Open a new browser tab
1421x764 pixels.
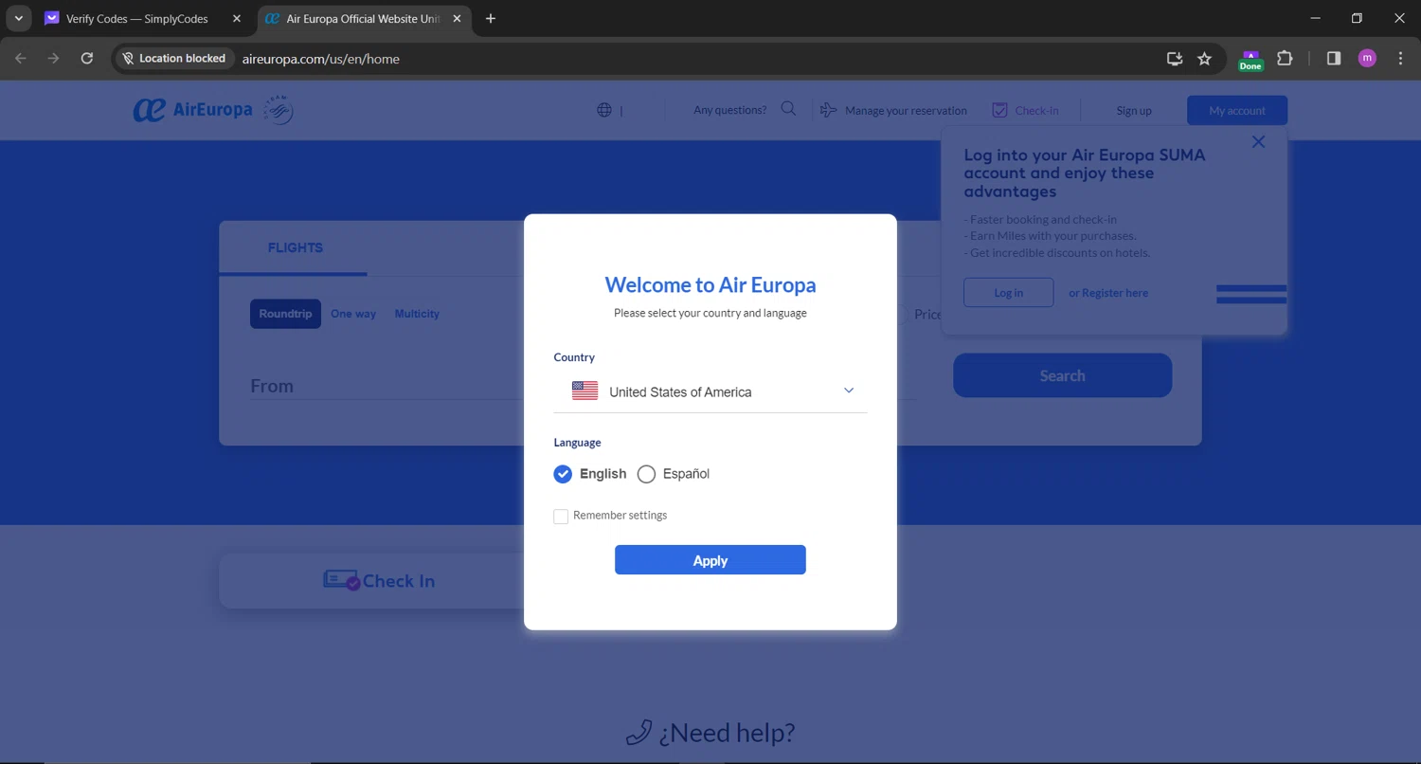tap(490, 19)
